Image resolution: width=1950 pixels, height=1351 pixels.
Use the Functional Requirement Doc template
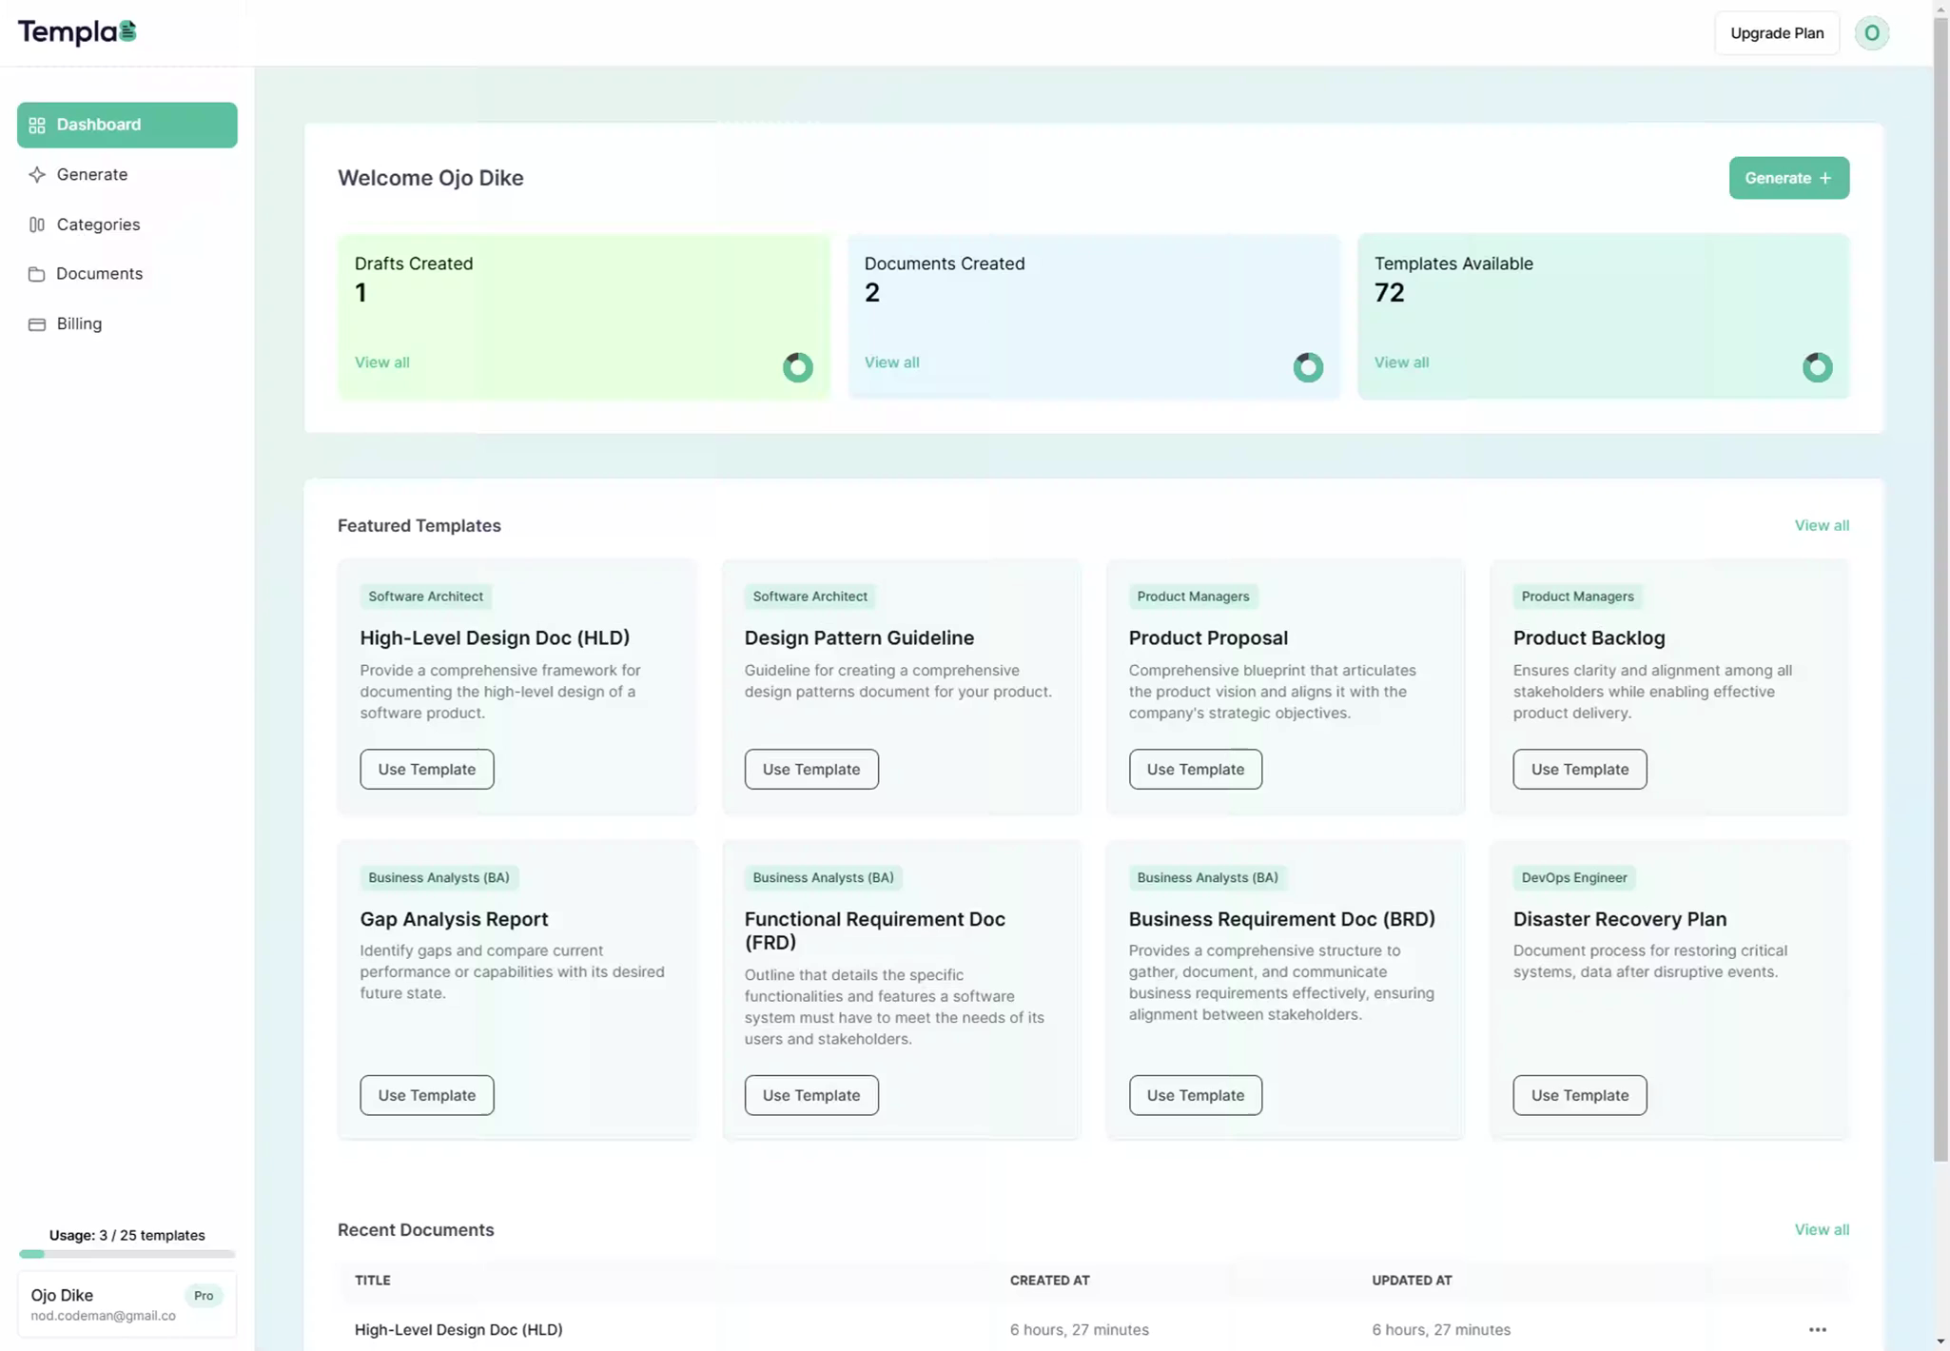coord(810,1095)
